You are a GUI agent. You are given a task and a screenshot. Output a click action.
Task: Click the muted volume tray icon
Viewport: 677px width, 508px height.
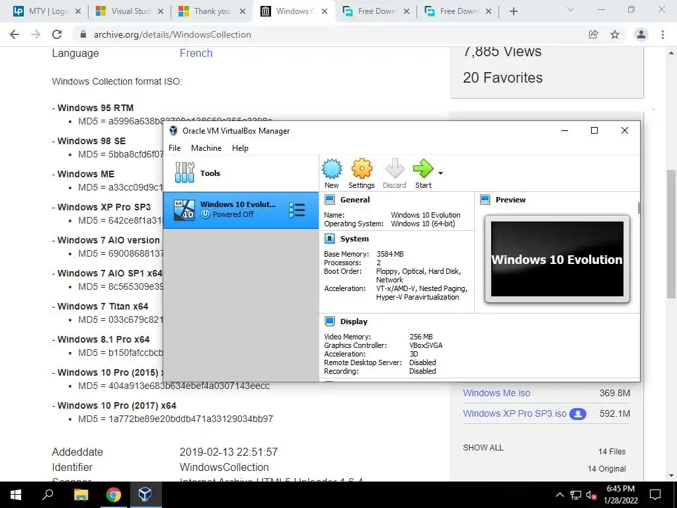[x=591, y=495]
